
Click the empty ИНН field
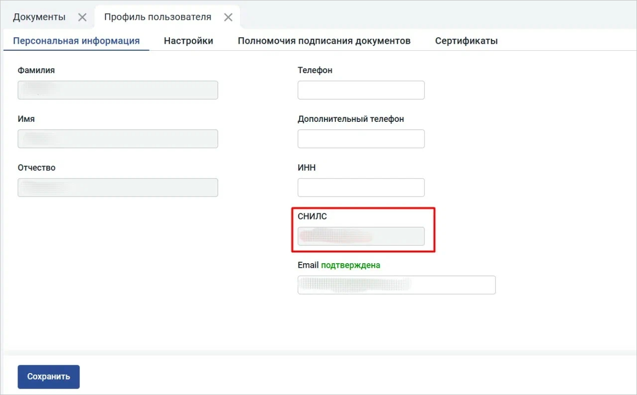pyautogui.click(x=361, y=188)
